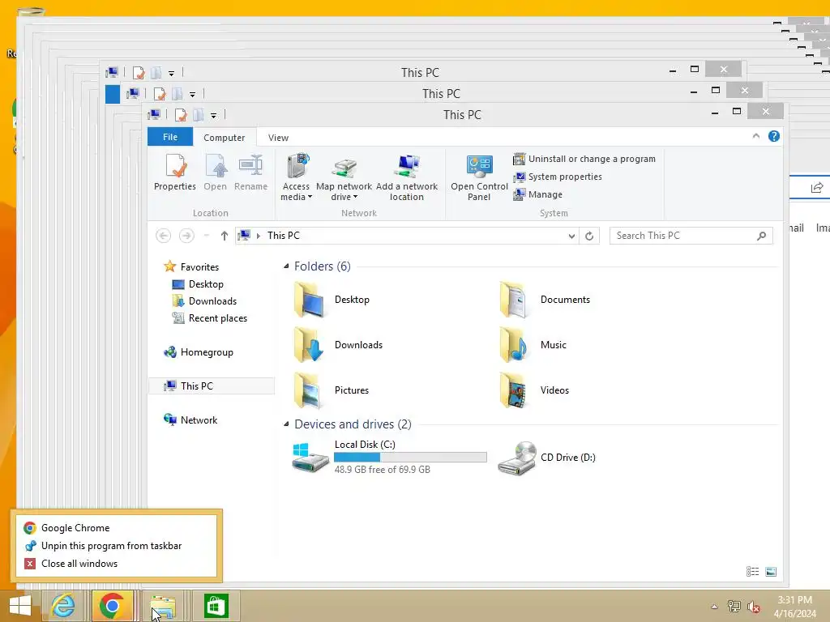Open Customize Quick Access Toolbar dropdown
Image resolution: width=830 pixels, height=622 pixels.
[x=213, y=115]
